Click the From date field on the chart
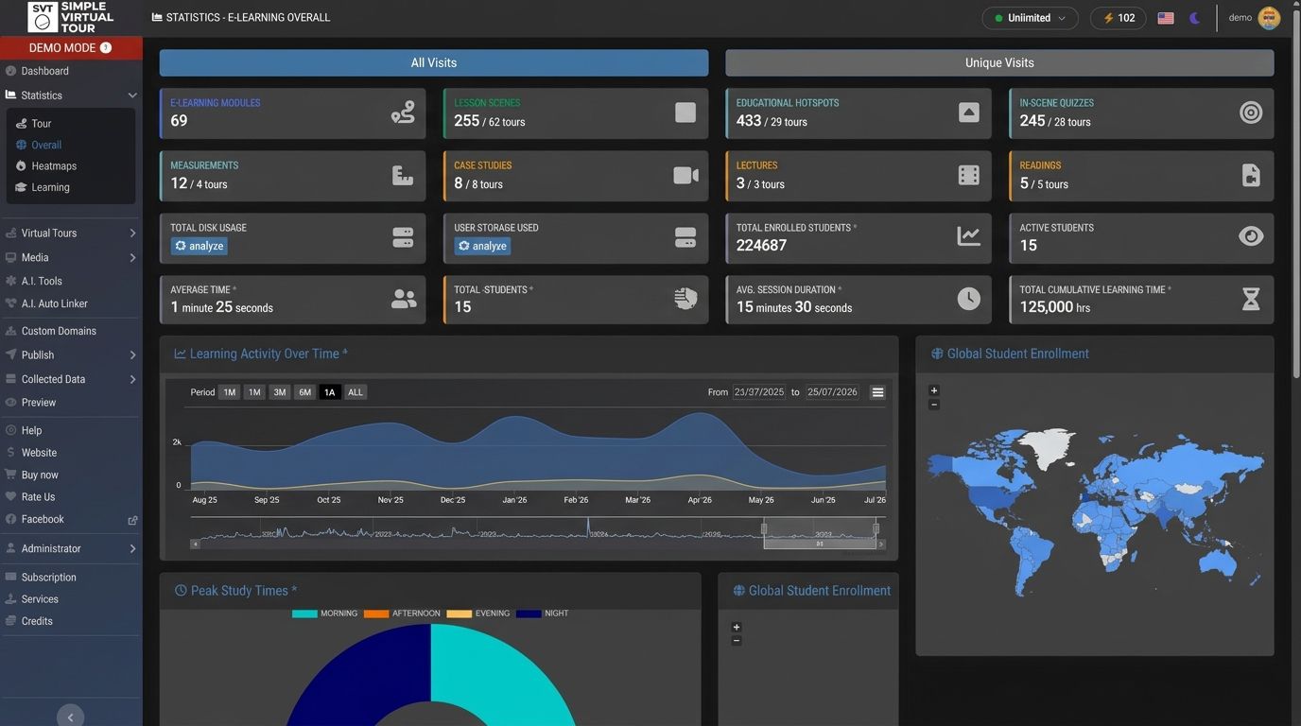 point(759,392)
